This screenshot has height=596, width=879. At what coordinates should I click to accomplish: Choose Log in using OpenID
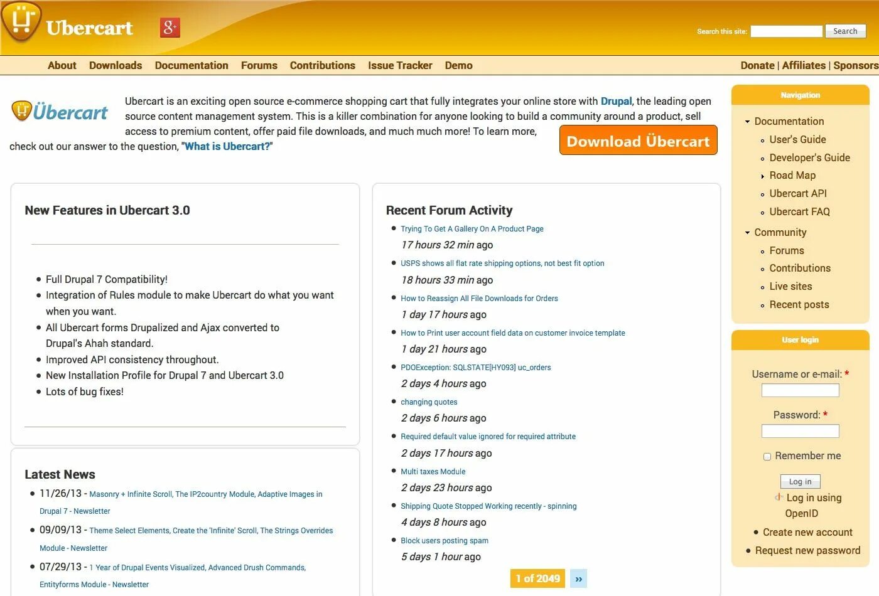[x=814, y=505]
